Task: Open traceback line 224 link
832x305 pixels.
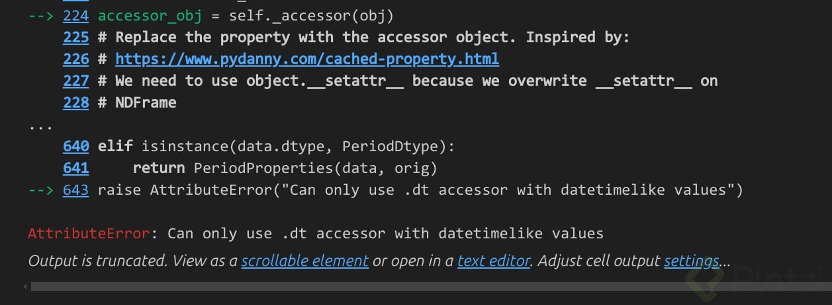Action: click(x=75, y=16)
